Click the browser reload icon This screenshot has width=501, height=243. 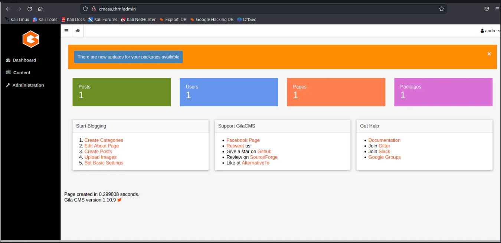click(x=30, y=9)
